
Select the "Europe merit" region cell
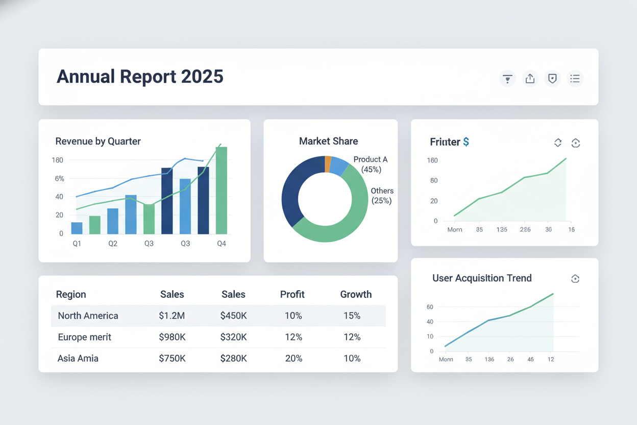coord(85,337)
